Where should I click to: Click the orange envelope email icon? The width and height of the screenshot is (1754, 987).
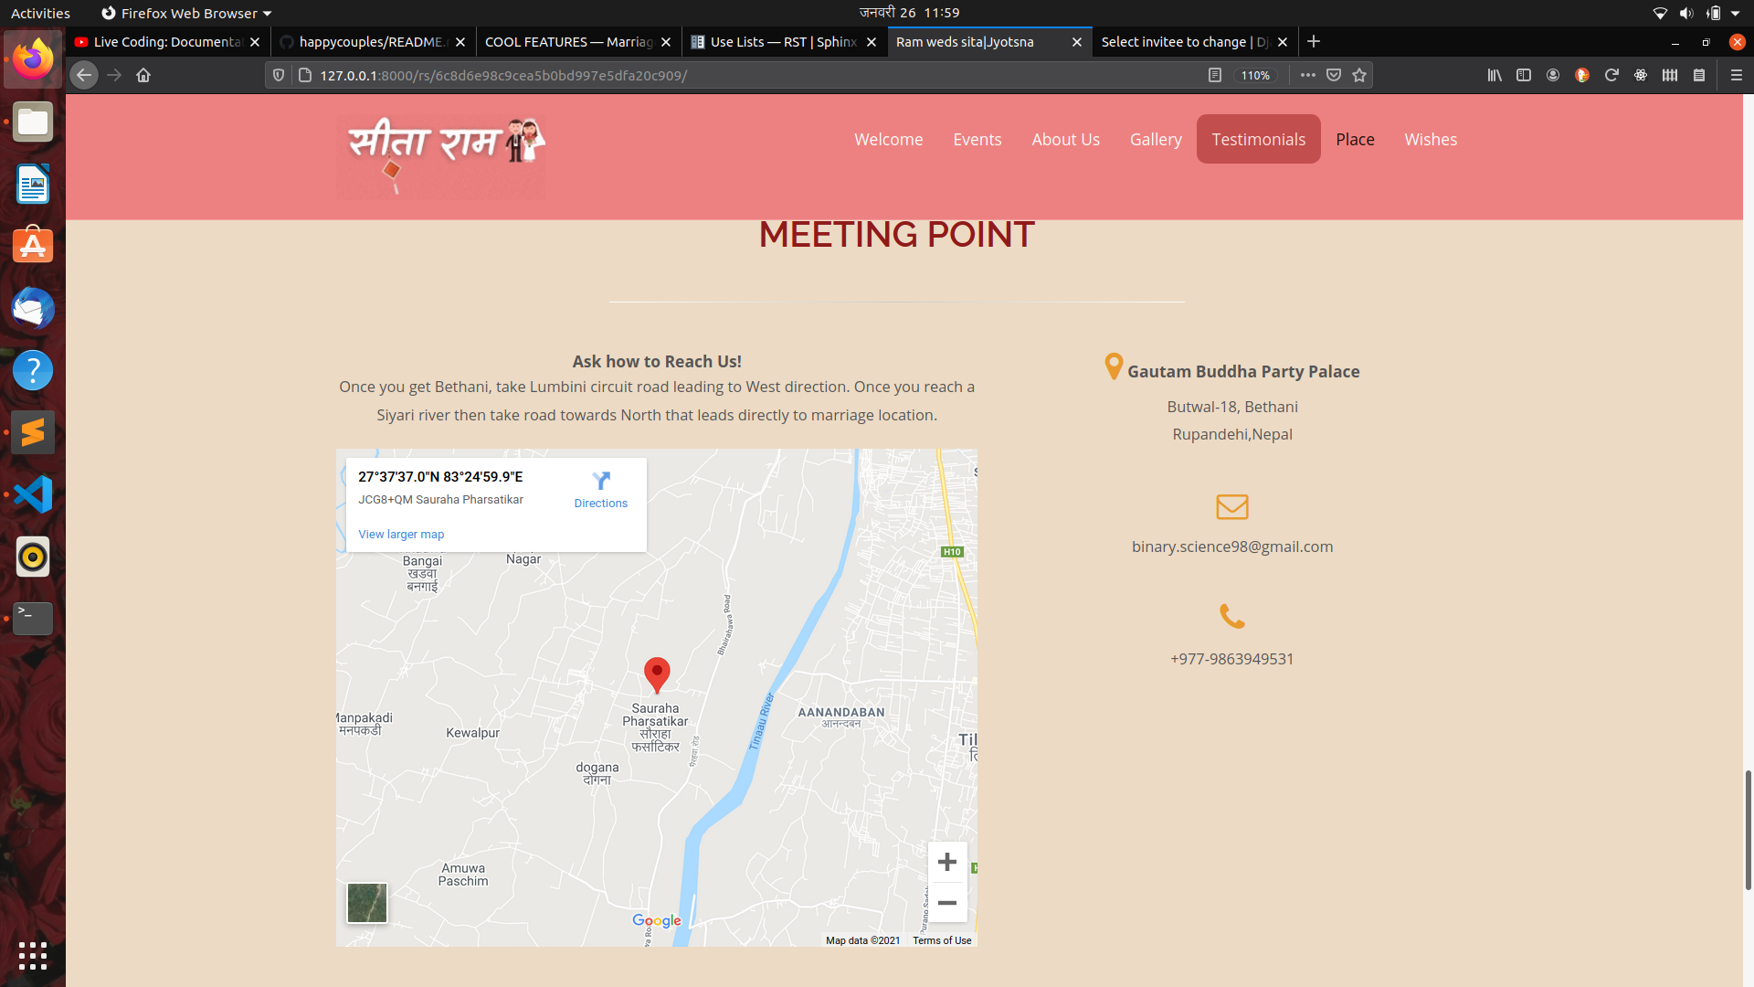1231,506
